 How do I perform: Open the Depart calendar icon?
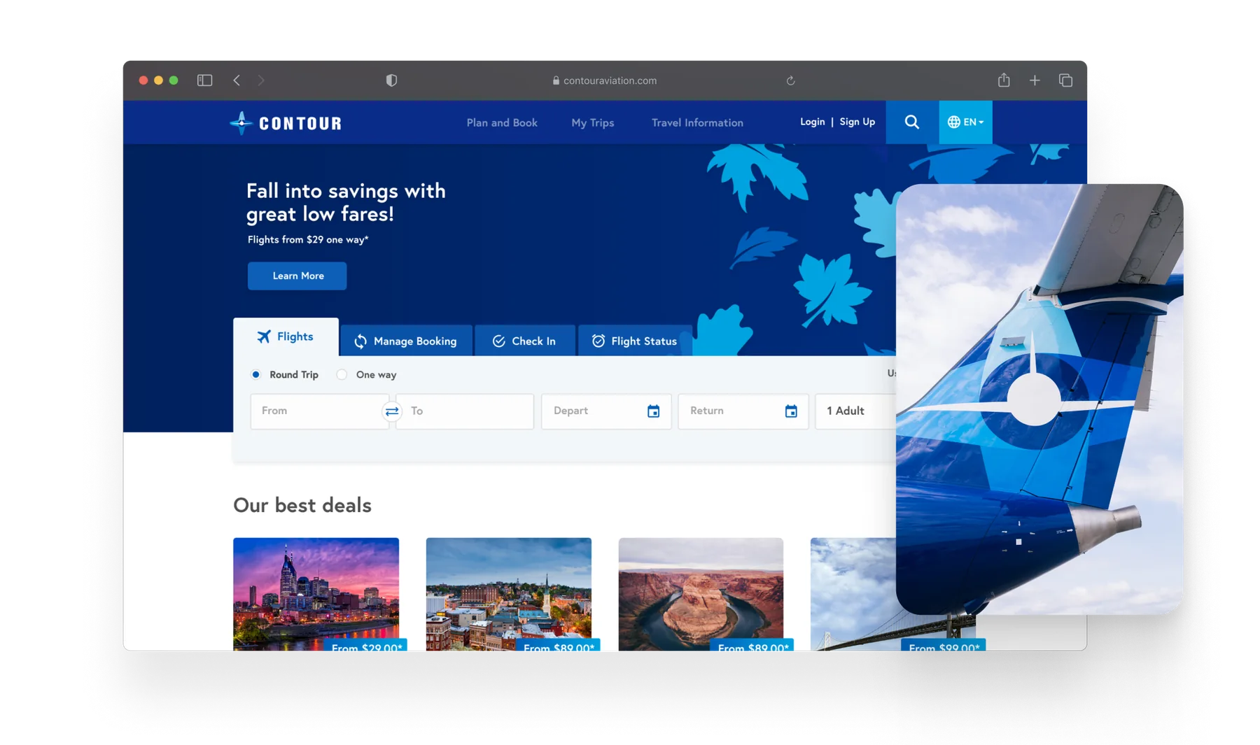[653, 411]
